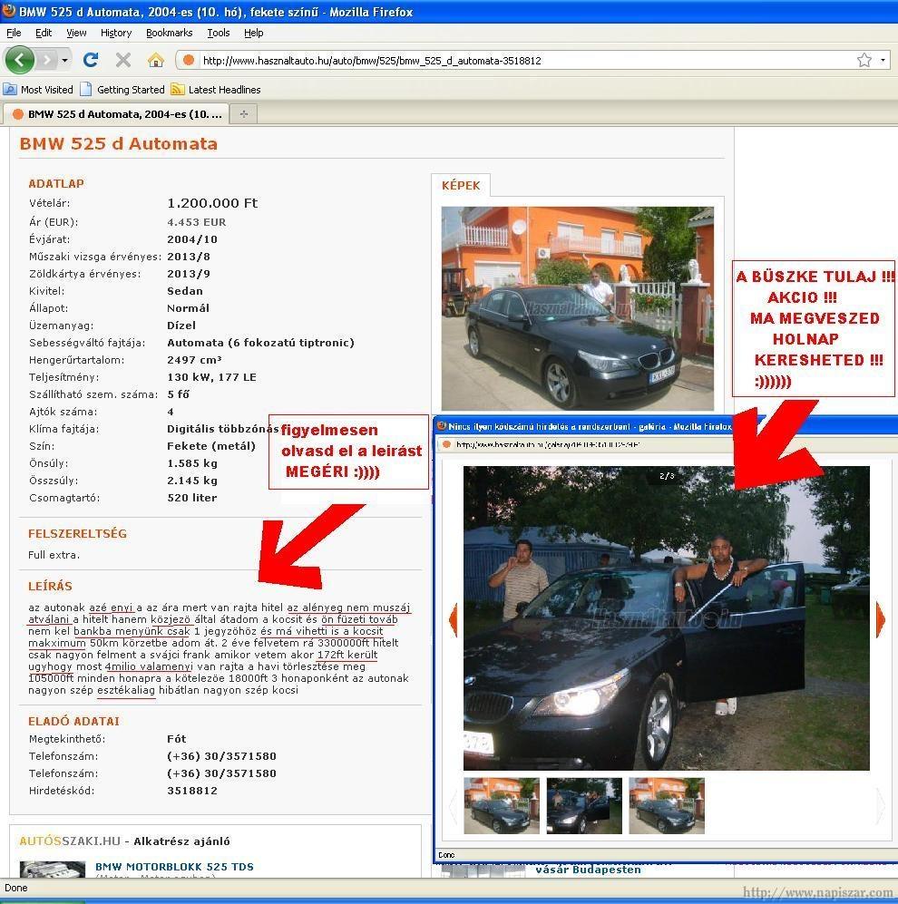This screenshot has width=898, height=904.
Task: Click the 'Full extra.' equipment text
Action: pos(54,555)
